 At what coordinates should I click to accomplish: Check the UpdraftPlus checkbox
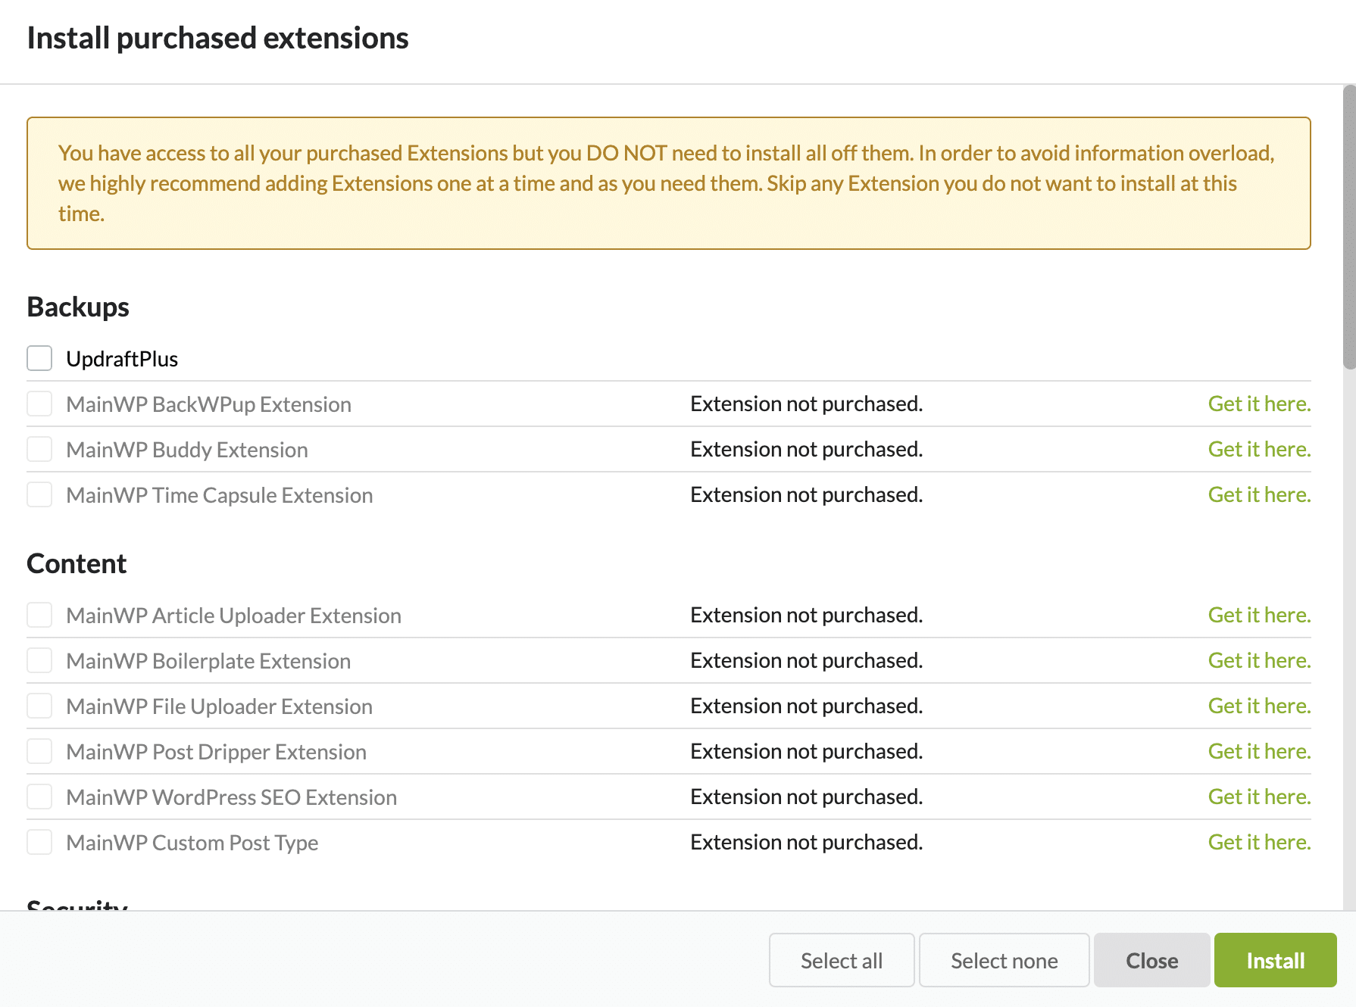39,358
